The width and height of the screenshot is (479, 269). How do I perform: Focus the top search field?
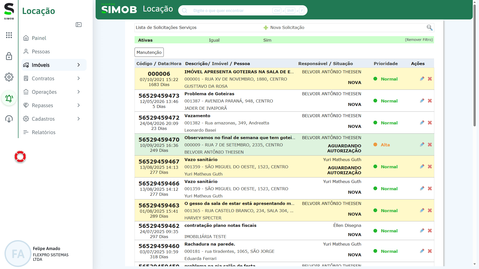tap(243, 10)
